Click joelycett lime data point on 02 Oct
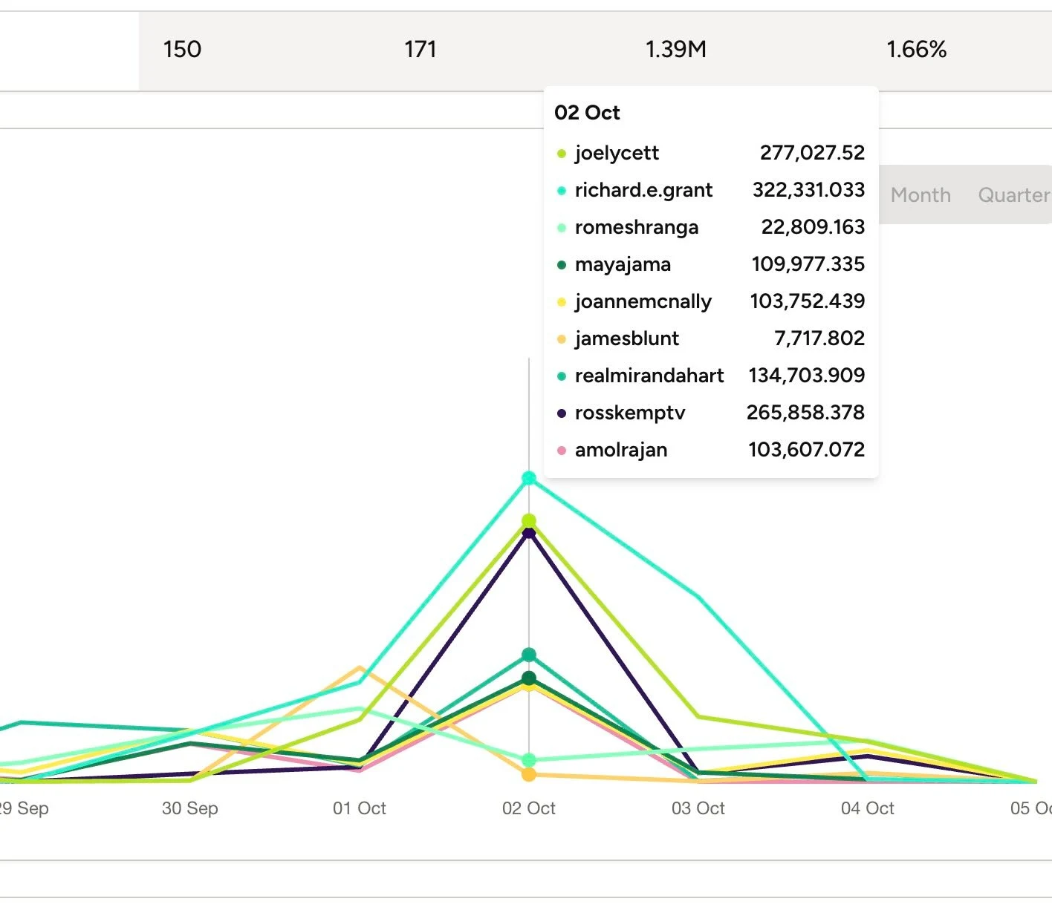This screenshot has width=1052, height=910. [x=529, y=521]
